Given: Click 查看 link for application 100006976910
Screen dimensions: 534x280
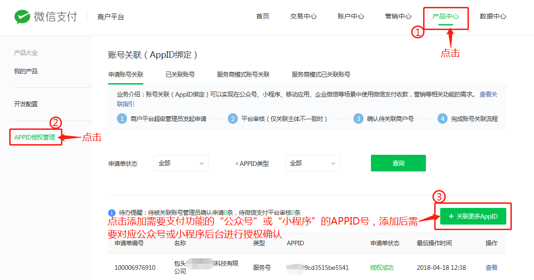Looking at the screenshot, I should pos(492,268).
